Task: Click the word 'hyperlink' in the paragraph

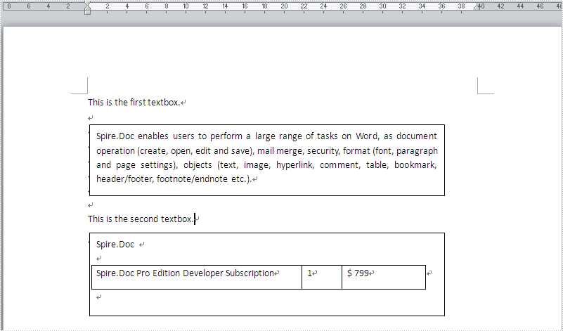Action: 295,165
